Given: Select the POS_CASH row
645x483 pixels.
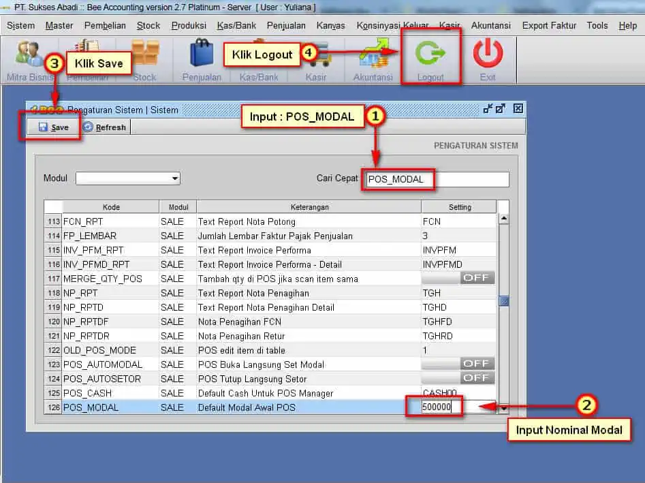Looking at the screenshot, I should pyautogui.click(x=270, y=393).
